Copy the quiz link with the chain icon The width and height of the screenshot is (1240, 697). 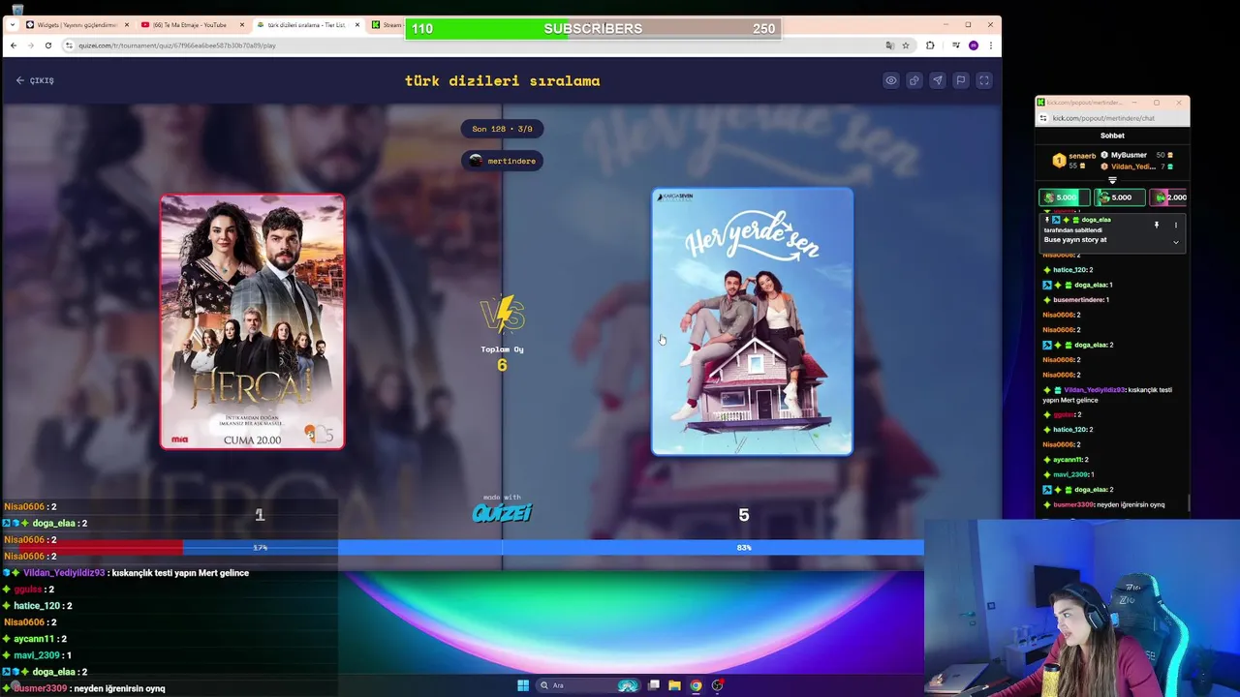click(x=914, y=80)
